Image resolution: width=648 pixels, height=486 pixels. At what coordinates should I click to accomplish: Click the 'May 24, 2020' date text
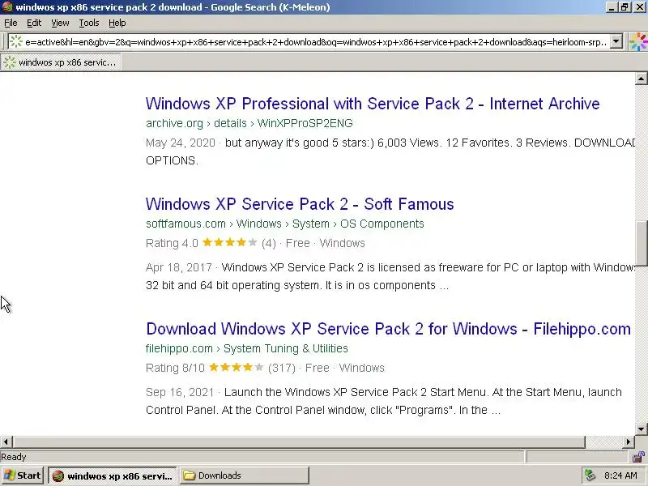coord(180,143)
